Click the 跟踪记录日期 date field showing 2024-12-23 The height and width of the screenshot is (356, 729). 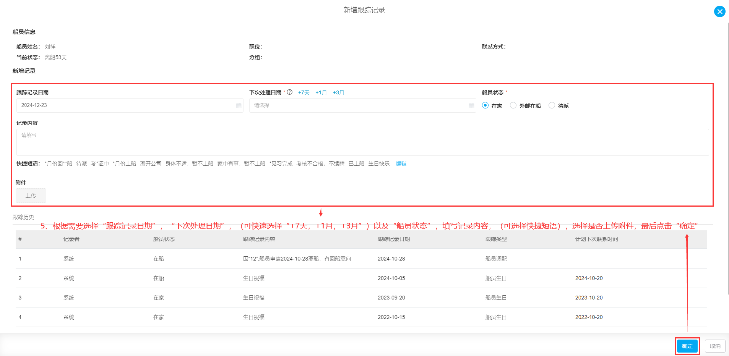click(130, 105)
